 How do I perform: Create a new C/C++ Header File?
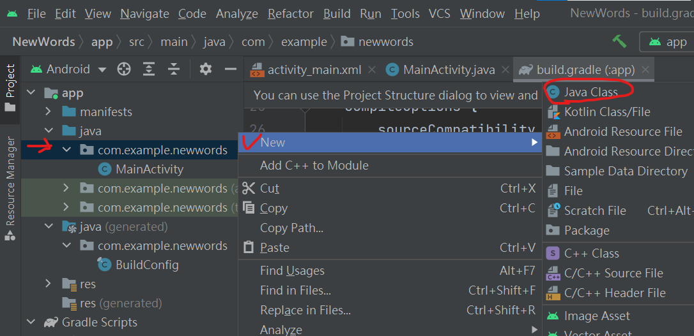click(619, 293)
